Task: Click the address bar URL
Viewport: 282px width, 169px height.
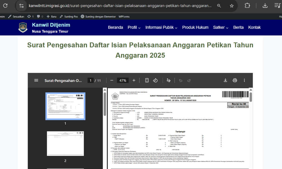Action: click(120, 6)
